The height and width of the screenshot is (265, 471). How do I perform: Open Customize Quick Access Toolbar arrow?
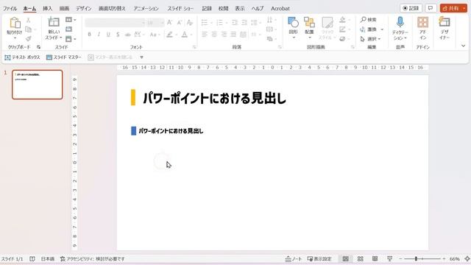click(x=141, y=57)
